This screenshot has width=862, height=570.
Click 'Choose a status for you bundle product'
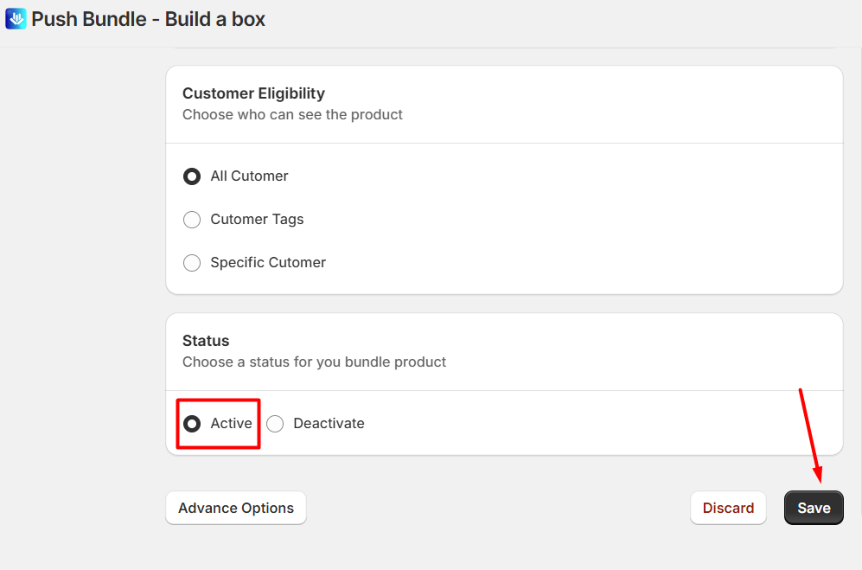click(x=315, y=362)
